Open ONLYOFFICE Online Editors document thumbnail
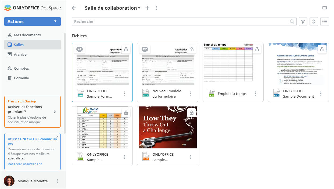 coord(298,64)
